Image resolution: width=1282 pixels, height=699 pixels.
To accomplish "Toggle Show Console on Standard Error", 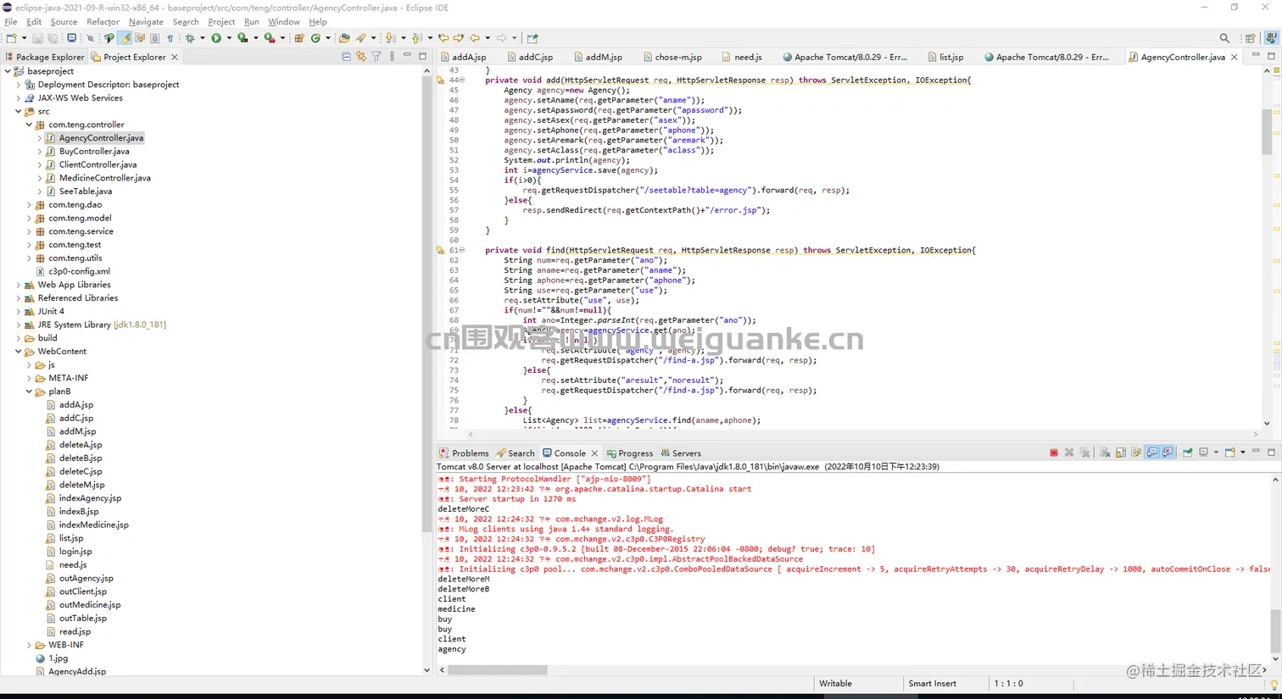I will [1168, 452].
